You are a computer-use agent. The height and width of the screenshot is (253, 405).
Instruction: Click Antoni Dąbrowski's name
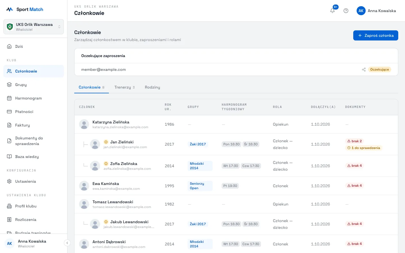(109, 242)
